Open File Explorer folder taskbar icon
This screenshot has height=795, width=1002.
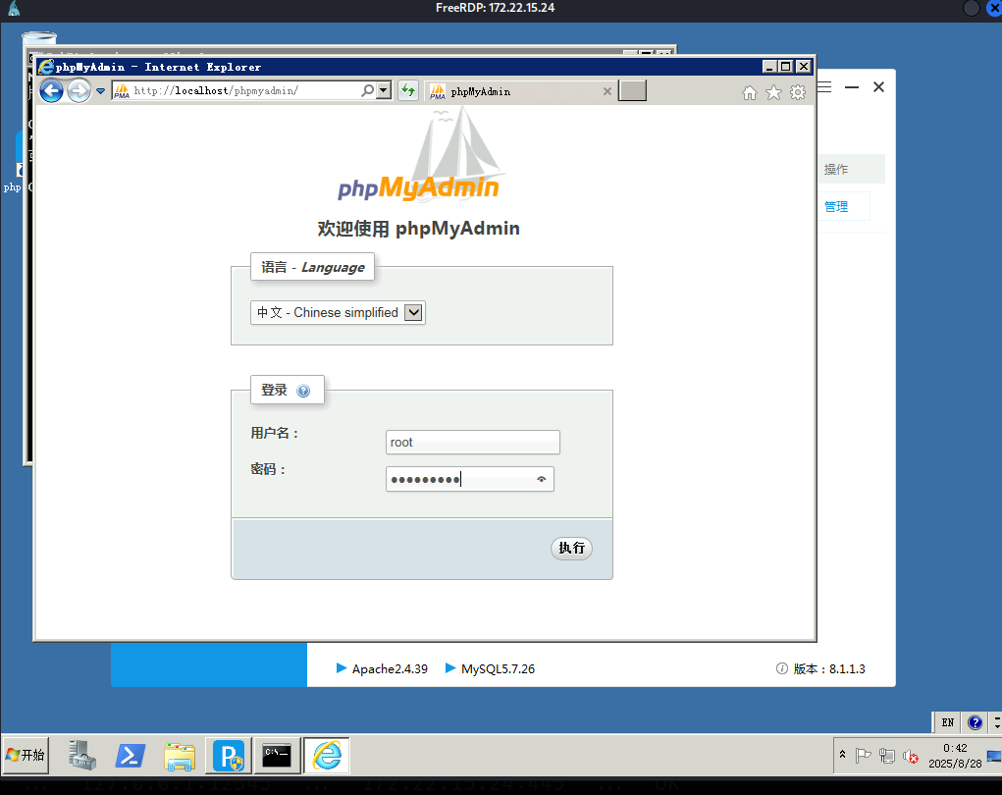click(x=180, y=756)
